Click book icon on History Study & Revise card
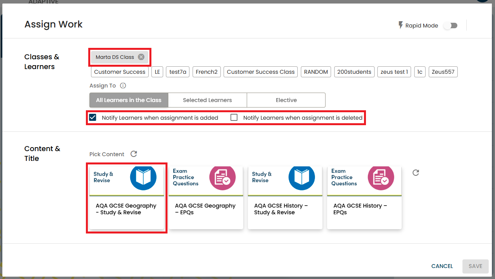This screenshot has width=495, height=279. point(302,177)
